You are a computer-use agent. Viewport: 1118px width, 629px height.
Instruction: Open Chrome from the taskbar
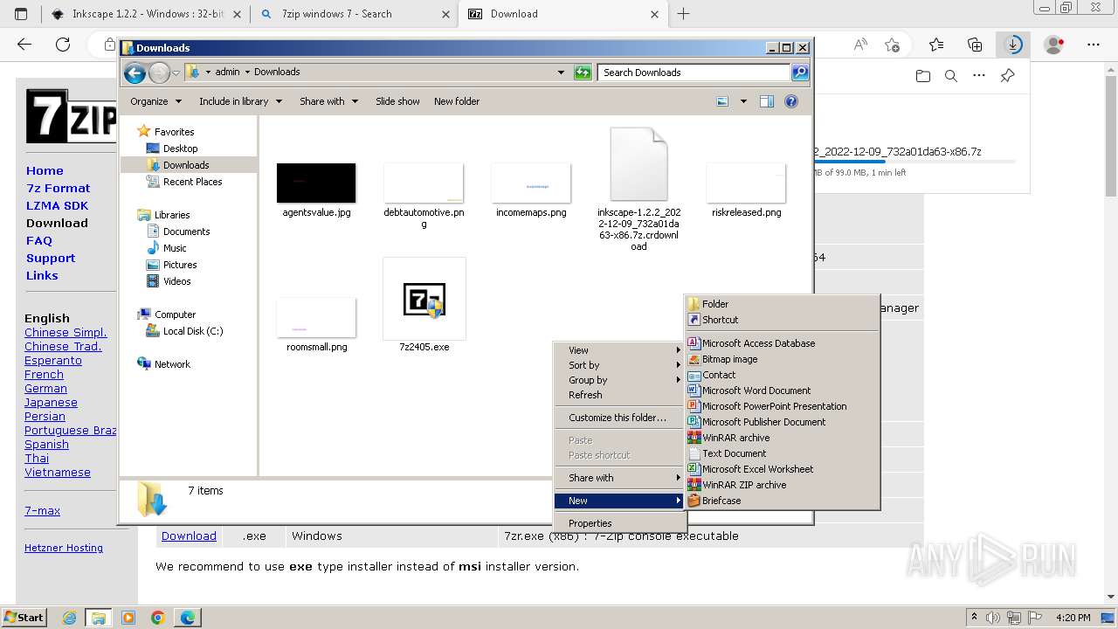pyautogui.click(x=158, y=618)
